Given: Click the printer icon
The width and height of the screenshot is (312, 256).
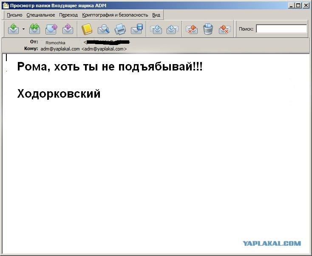Looking at the screenshot, I should point(120,29).
